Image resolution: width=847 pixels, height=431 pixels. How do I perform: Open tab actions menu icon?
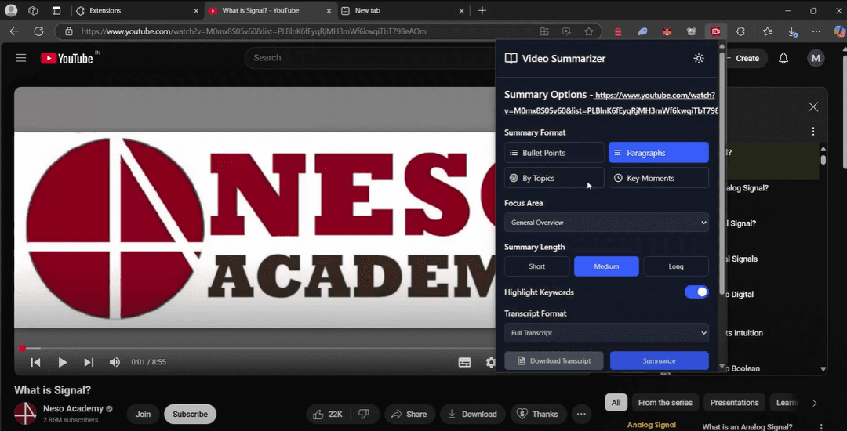pyautogui.click(x=56, y=10)
